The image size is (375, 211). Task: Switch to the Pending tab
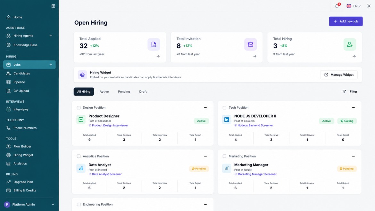pyautogui.click(x=124, y=92)
